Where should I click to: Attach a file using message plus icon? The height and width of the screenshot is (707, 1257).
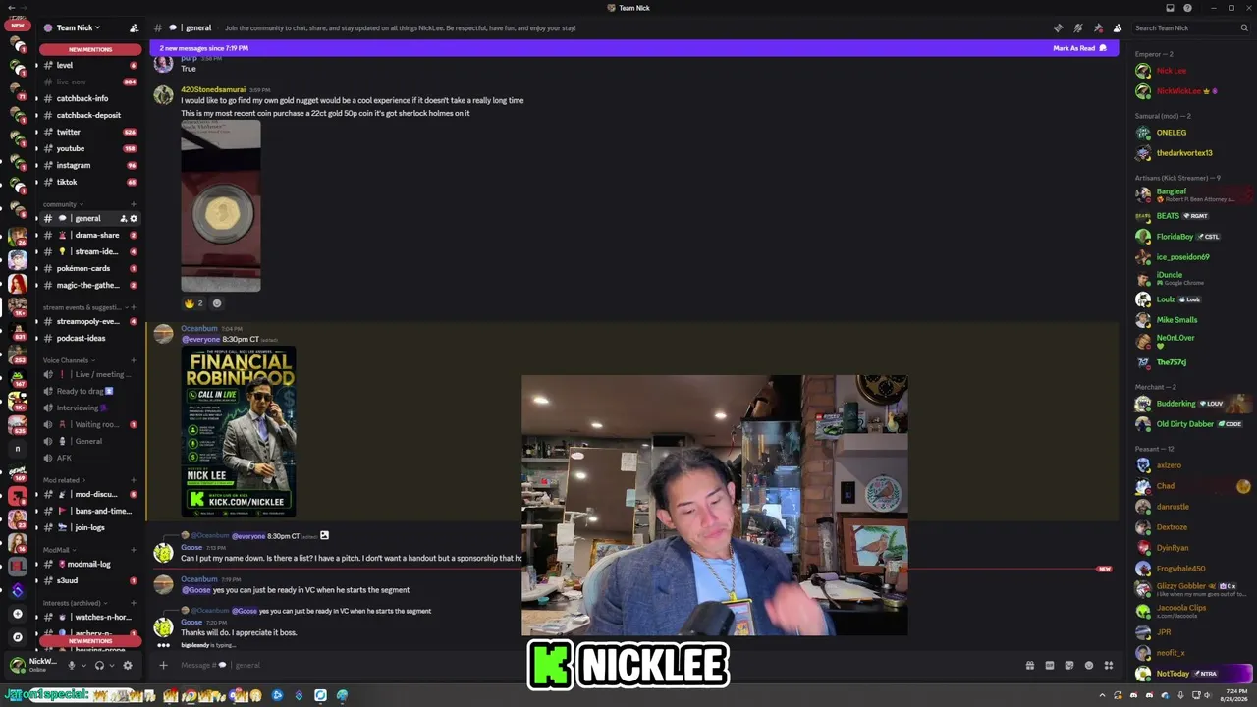pyautogui.click(x=163, y=665)
